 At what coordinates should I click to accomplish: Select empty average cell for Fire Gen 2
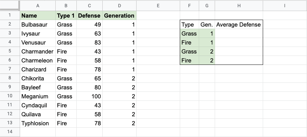coord(239,60)
